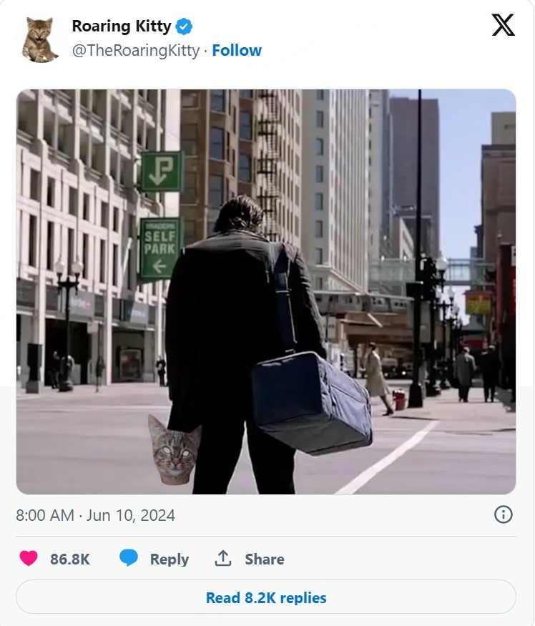Follow the Roaring Kitty account
This screenshot has width=535, height=626.
pos(237,51)
